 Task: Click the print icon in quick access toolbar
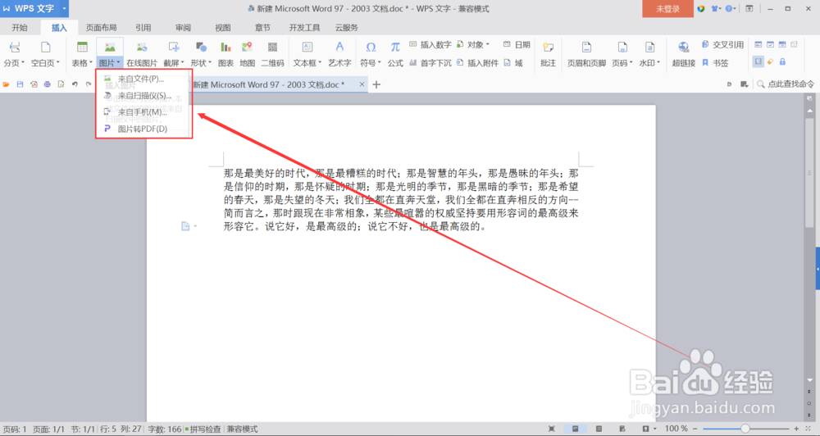pyautogui.click(x=47, y=84)
